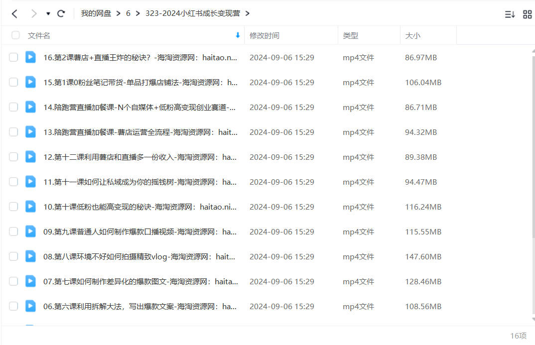Click video icon of 15.第1课0粉丝笔记带货
This screenshot has width=535, height=345.
tap(30, 82)
